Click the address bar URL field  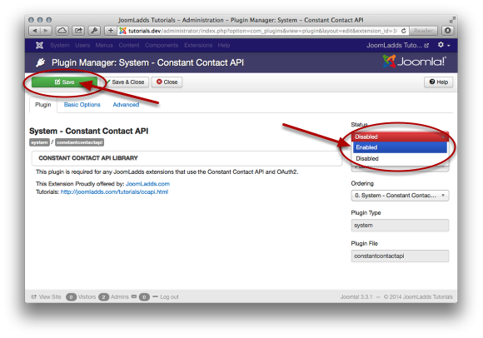point(258,31)
